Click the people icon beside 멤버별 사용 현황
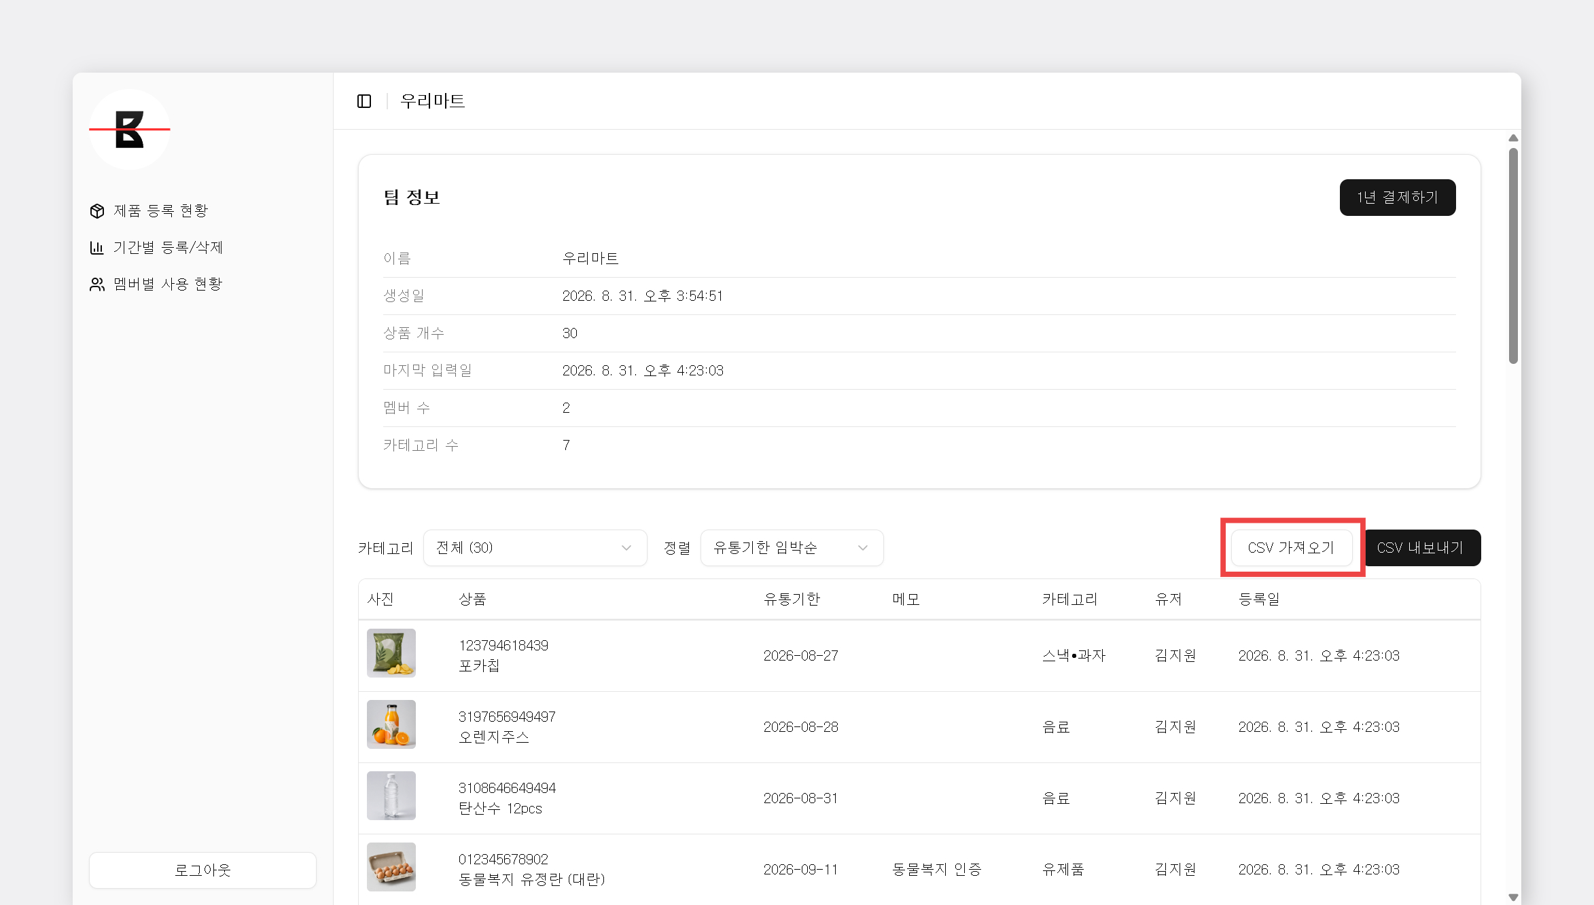The image size is (1594, 905). pyautogui.click(x=97, y=284)
